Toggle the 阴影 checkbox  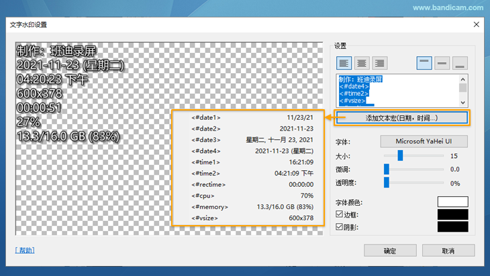tap(339, 226)
